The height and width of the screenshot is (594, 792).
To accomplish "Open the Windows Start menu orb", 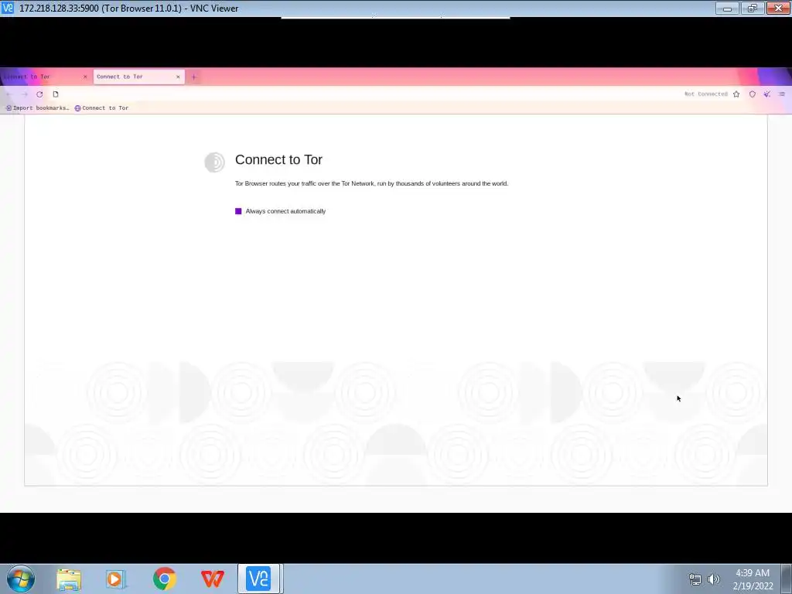I will coord(21,579).
